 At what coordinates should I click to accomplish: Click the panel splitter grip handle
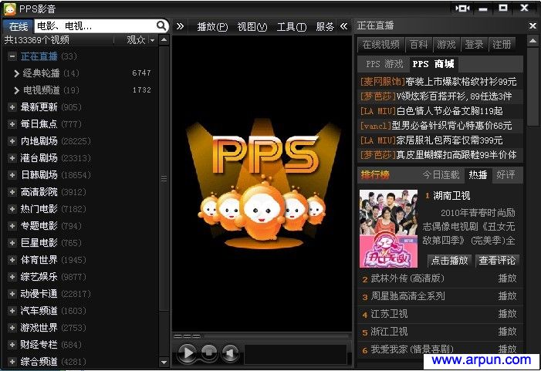pos(164,179)
